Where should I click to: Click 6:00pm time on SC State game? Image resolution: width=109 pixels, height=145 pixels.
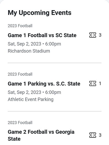click(x=53, y=44)
